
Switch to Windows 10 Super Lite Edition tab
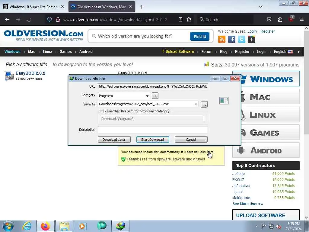point(34,7)
